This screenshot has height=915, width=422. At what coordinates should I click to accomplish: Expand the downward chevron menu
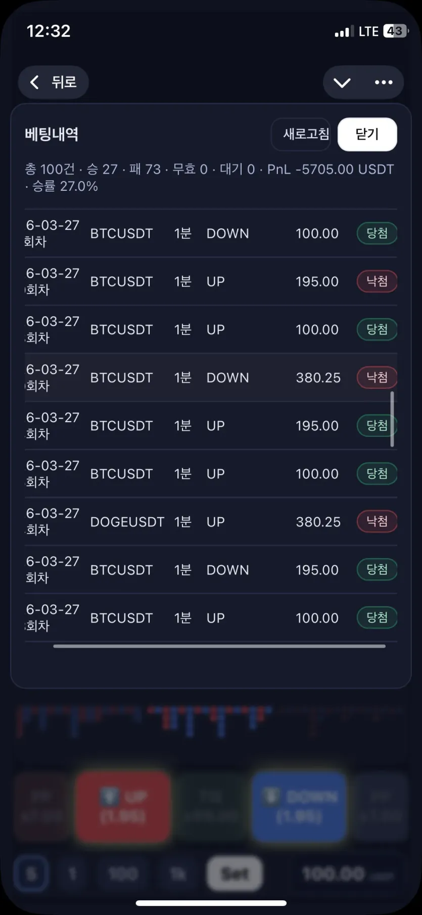pyautogui.click(x=342, y=82)
